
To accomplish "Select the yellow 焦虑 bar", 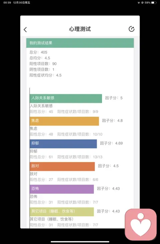I will point(64,121).
